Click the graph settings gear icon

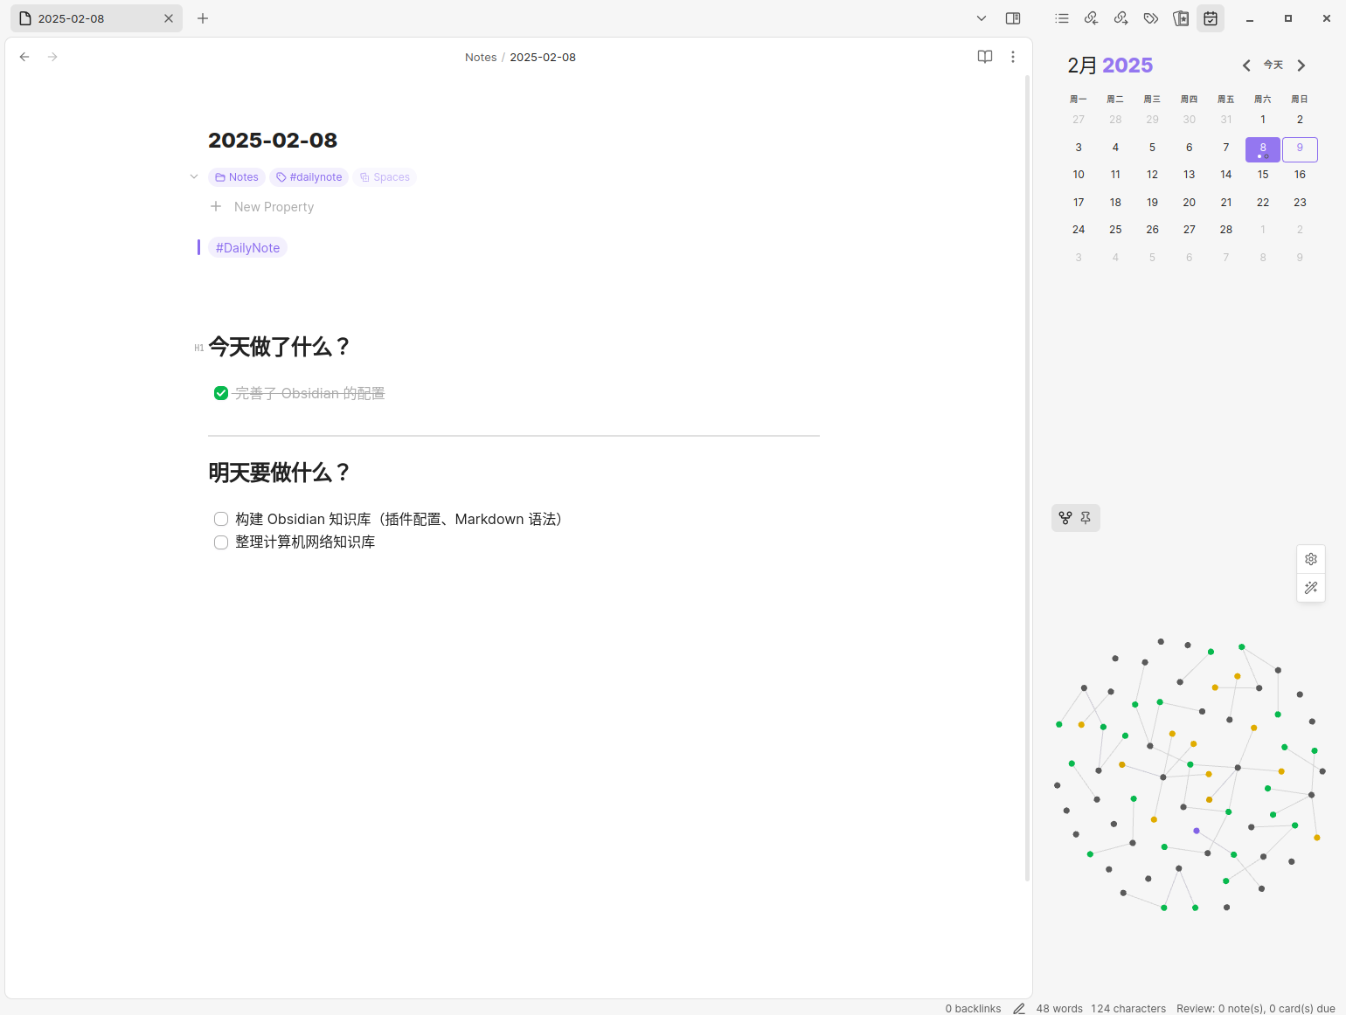pyautogui.click(x=1311, y=559)
